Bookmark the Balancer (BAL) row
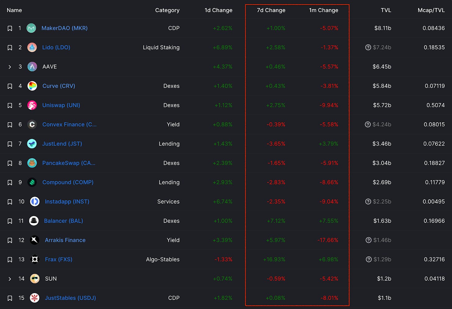This screenshot has width=452, height=309. 10,221
